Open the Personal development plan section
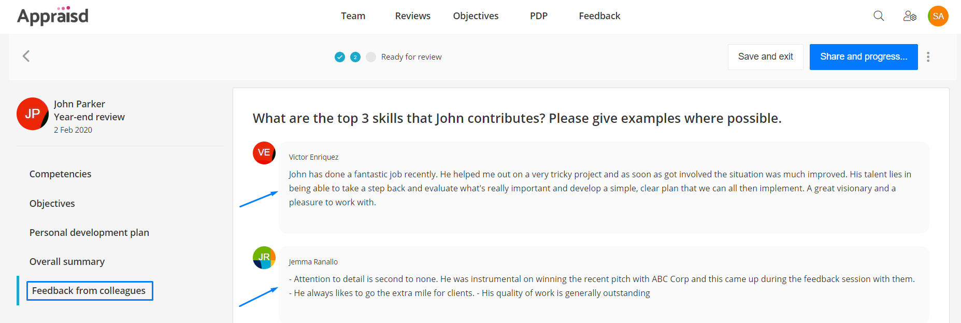Screen dimensions: 961x323 pos(89,233)
